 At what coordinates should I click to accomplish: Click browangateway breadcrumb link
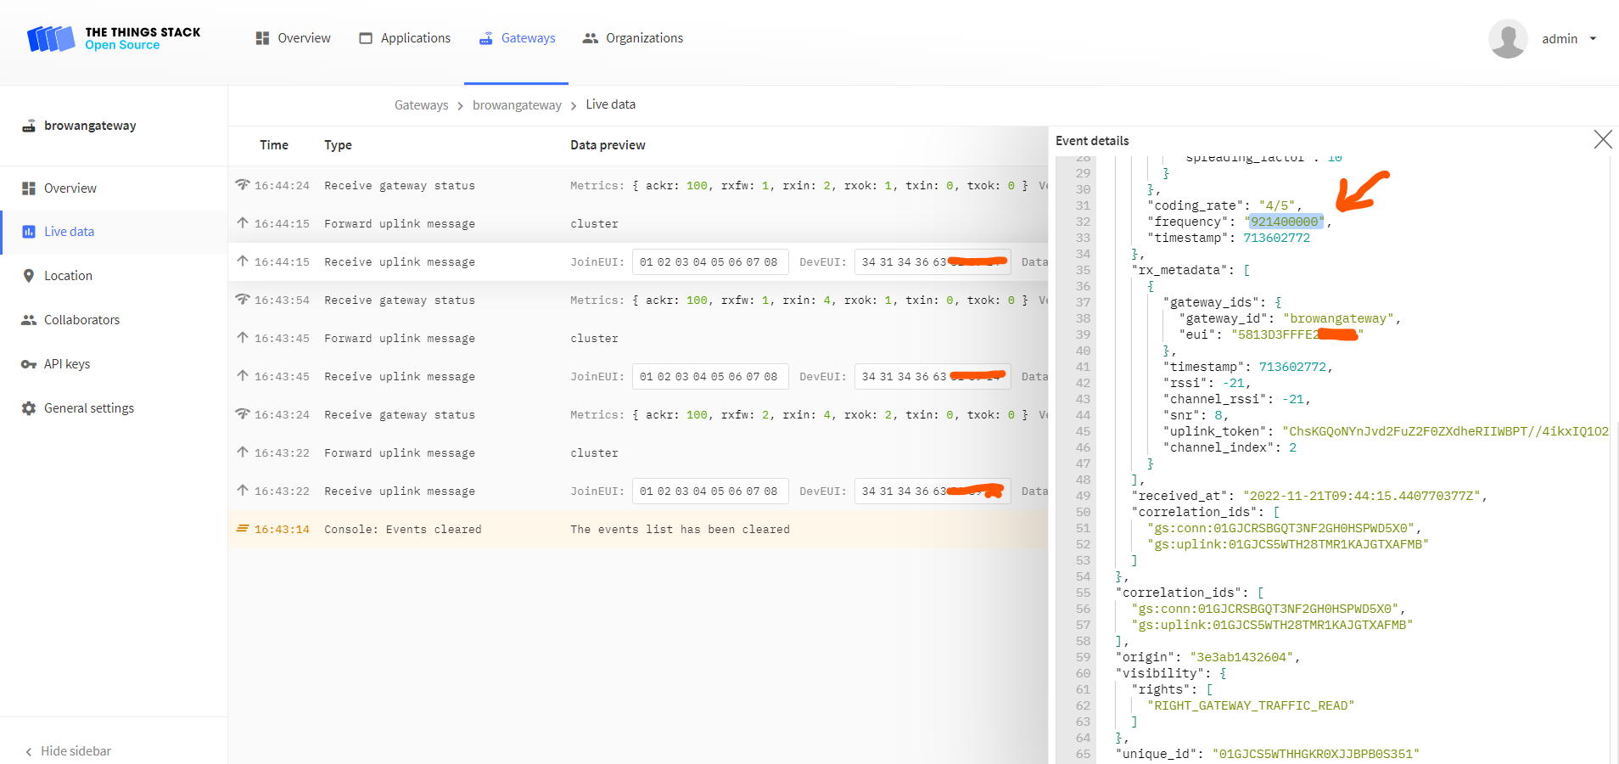point(517,105)
